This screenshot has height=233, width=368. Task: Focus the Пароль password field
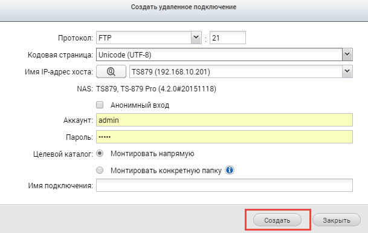[224, 137]
